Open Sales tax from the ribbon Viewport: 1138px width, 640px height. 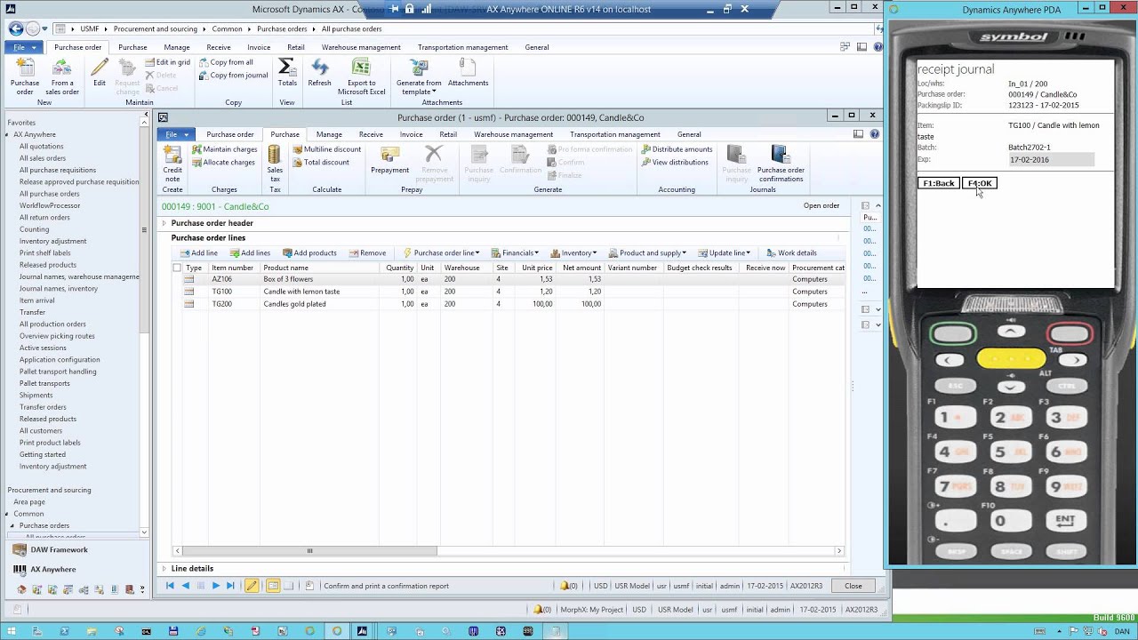coord(275,163)
